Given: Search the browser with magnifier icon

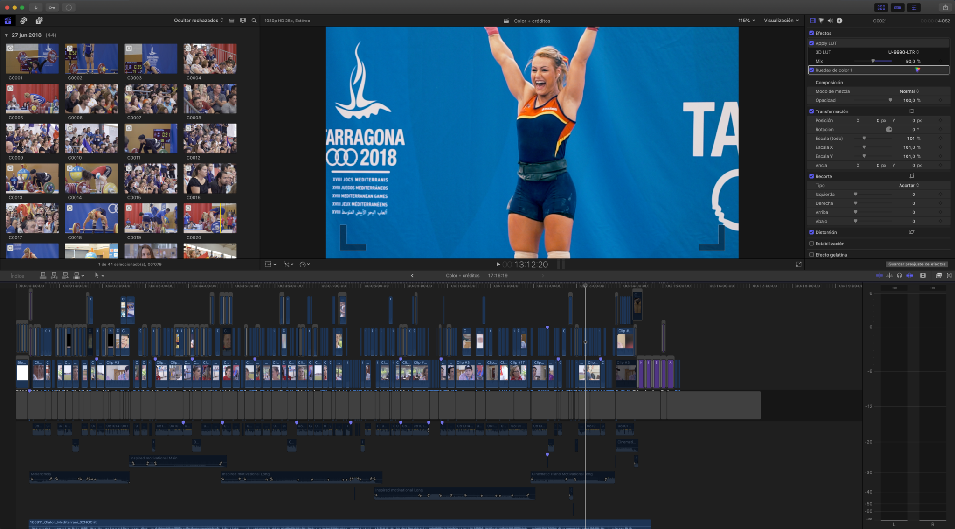Looking at the screenshot, I should point(254,21).
